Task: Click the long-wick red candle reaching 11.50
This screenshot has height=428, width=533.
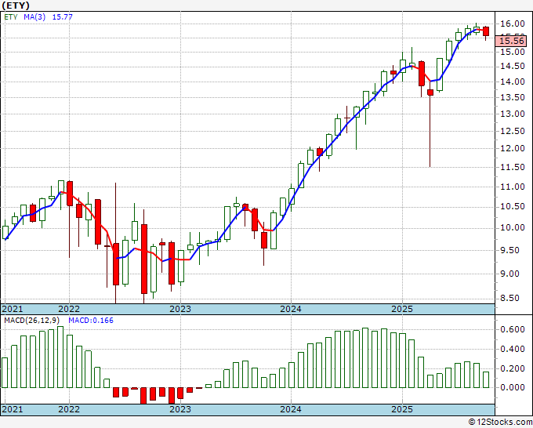Action: pyautogui.click(x=430, y=92)
